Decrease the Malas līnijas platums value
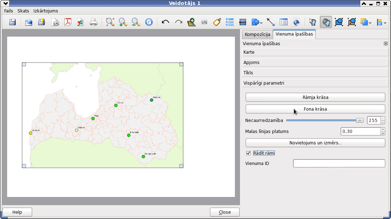 click(x=383, y=133)
